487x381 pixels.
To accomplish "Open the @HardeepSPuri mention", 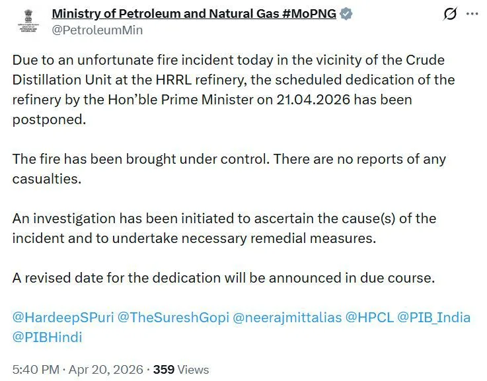I will point(62,318).
